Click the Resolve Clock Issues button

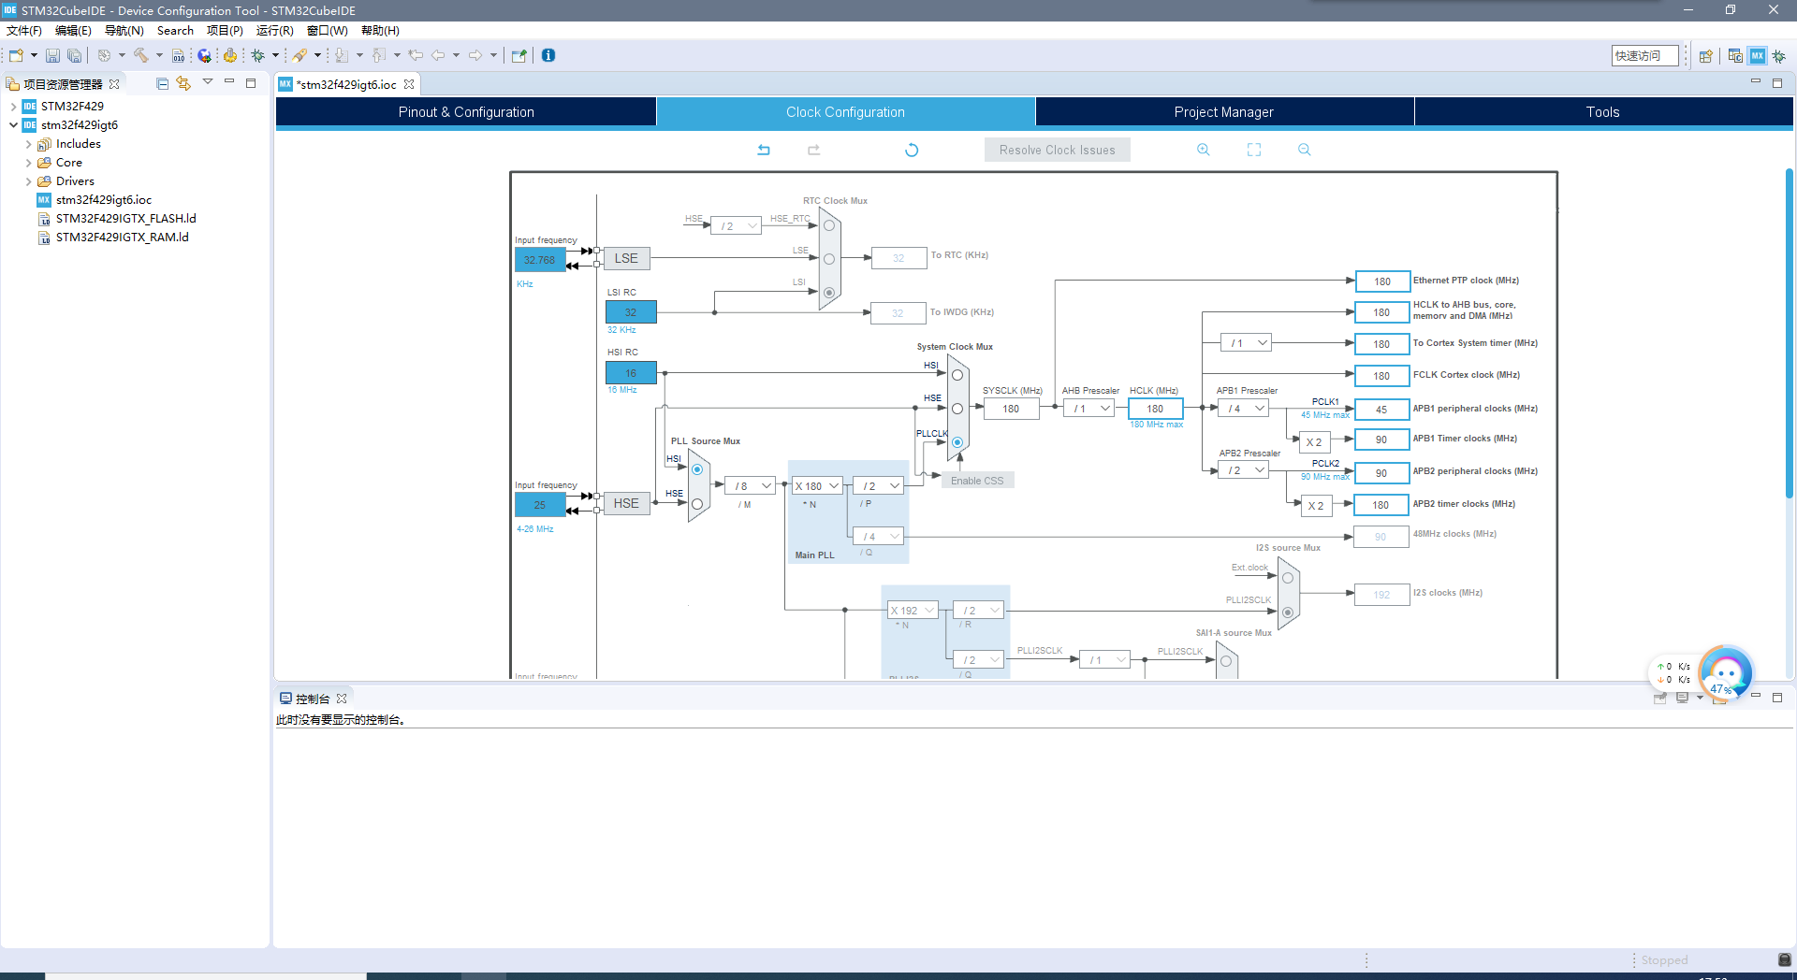1057,150
